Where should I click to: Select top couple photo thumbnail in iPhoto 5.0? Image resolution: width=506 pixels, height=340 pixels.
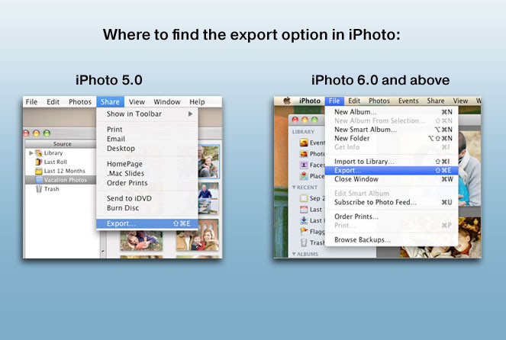pos(208,162)
